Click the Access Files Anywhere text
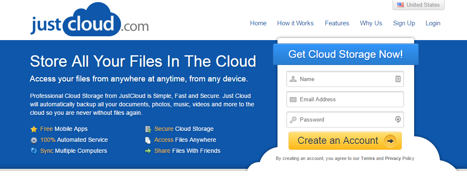The image size is (467, 176). [185, 140]
